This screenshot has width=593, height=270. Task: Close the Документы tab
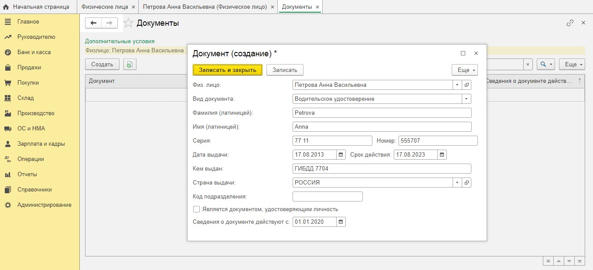pyautogui.click(x=317, y=7)
